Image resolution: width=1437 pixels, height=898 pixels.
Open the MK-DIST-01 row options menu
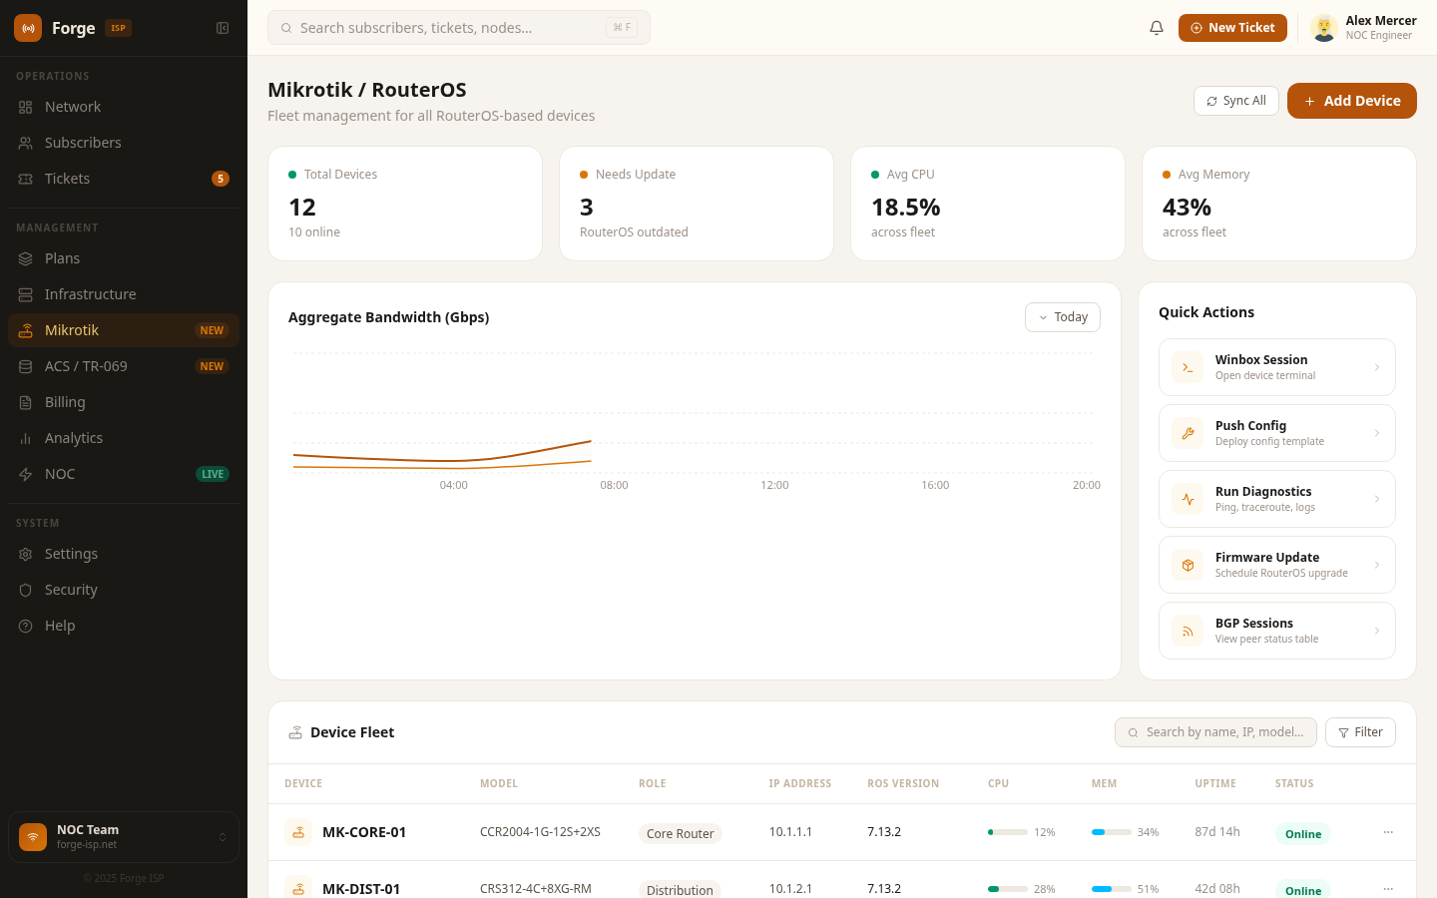pyautogui.click(x=1388, y=889)
